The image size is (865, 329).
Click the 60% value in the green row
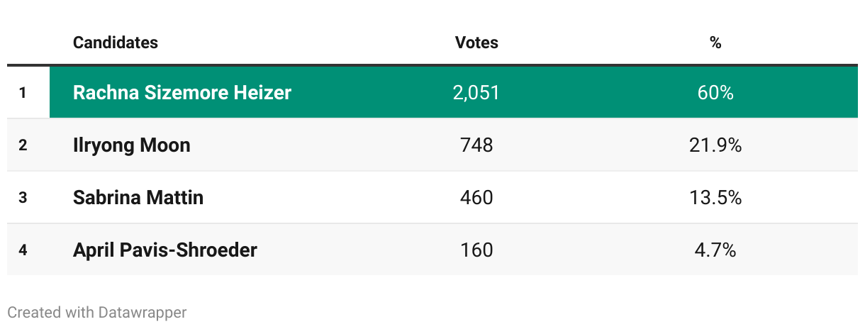click(x=715, y=92)
